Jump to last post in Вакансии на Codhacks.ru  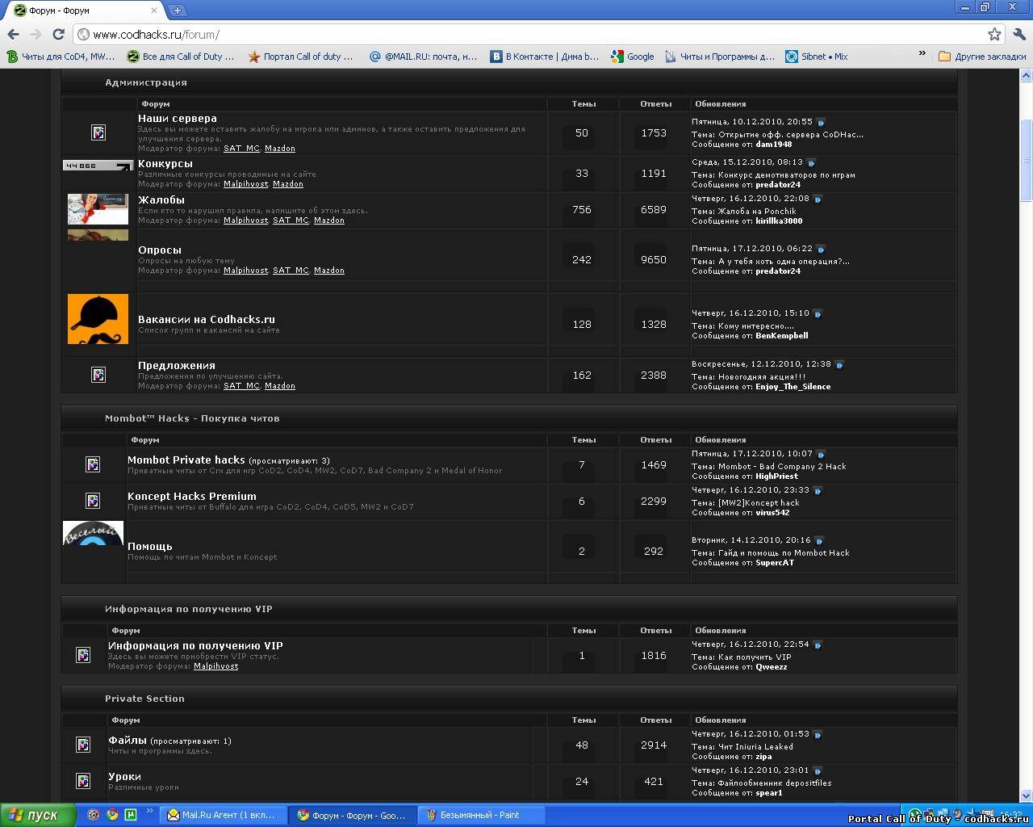pos(818,313)
